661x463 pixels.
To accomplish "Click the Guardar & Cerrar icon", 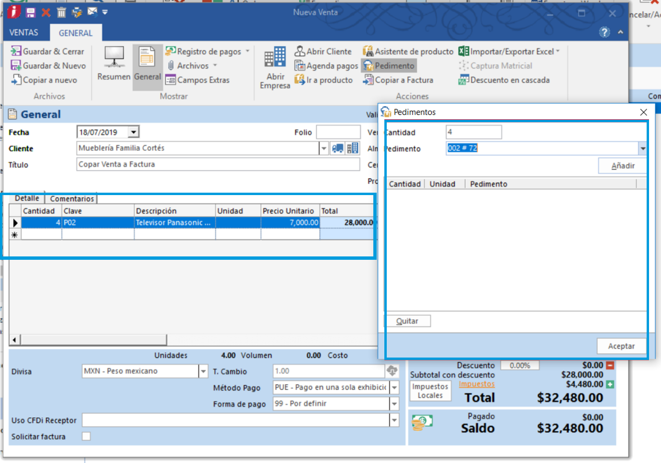I will point(16,51).
